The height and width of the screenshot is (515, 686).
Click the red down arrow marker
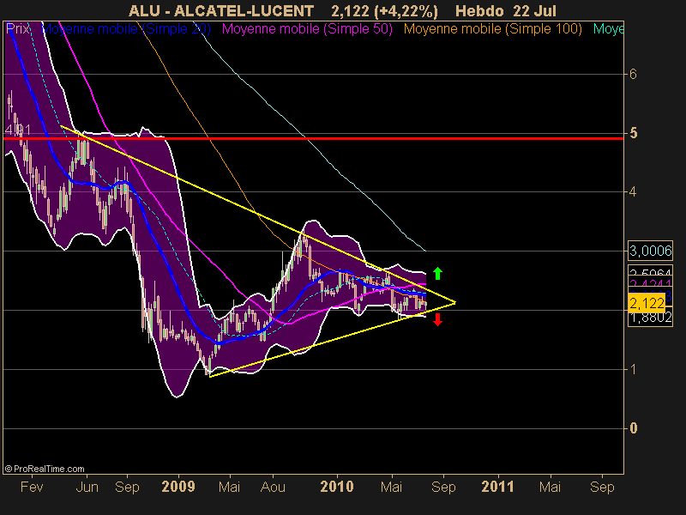437,319
